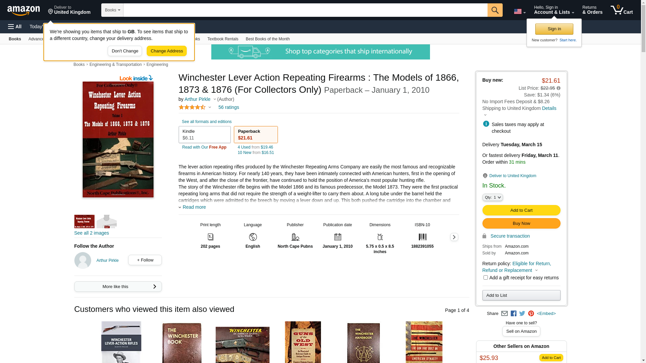Expand the Read more description link
The image size is (646, 363).
point(194,207)
